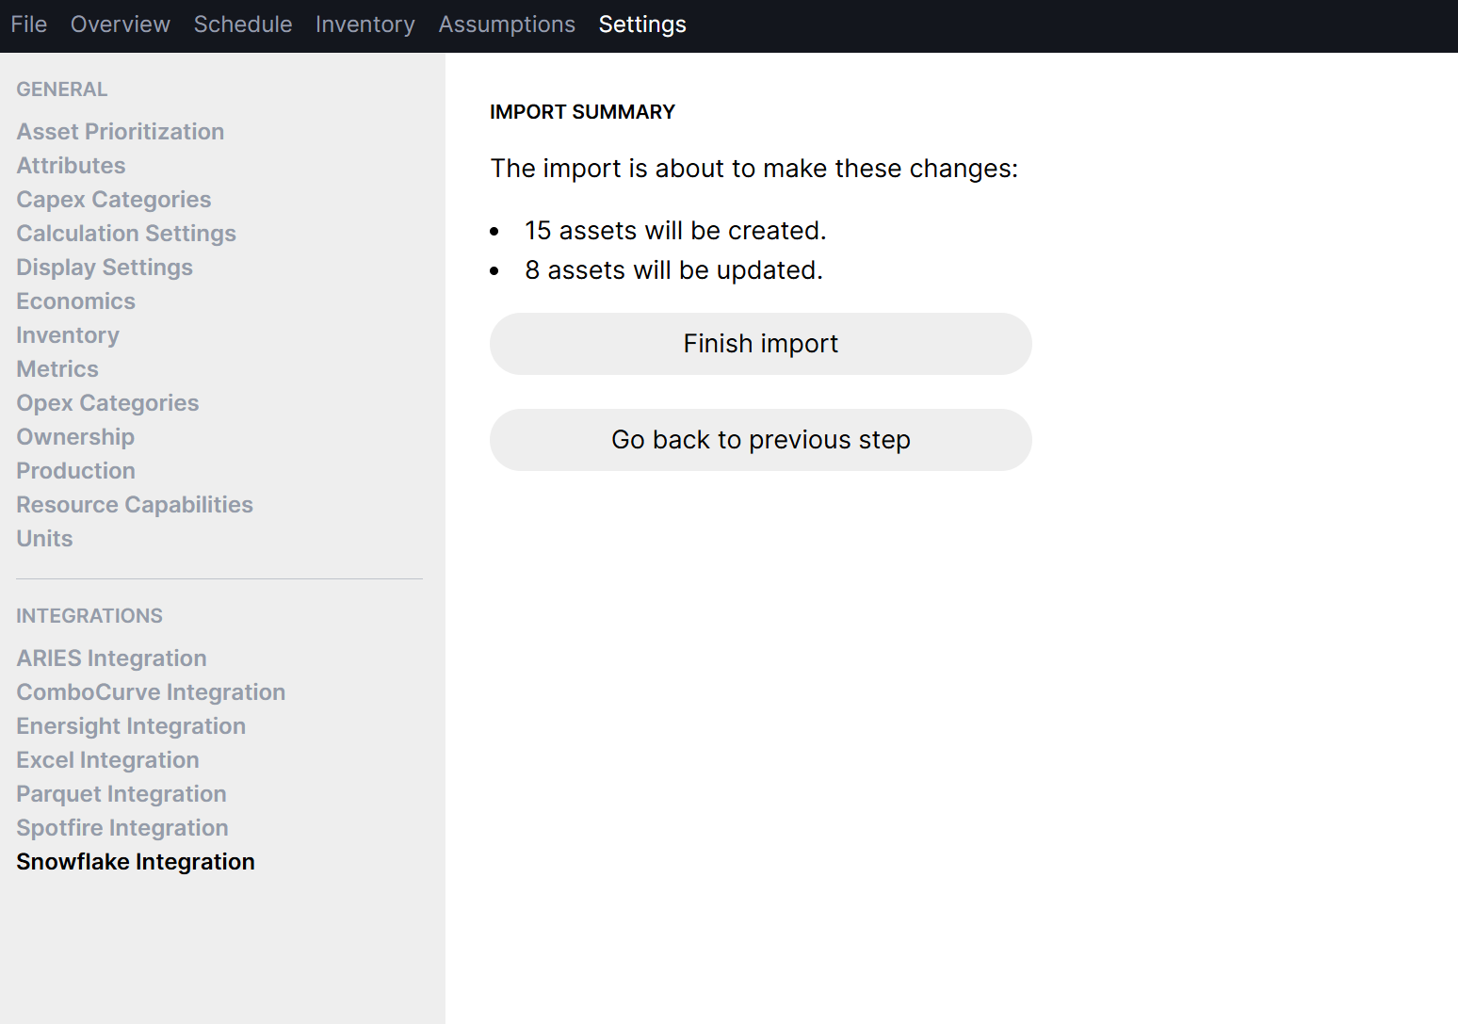Open the Units settings page
This screenshot has height=1024, width=1458.
click(44, 539)
